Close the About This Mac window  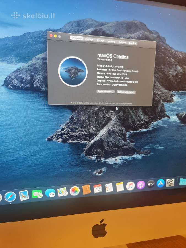[x=51, y=36]
